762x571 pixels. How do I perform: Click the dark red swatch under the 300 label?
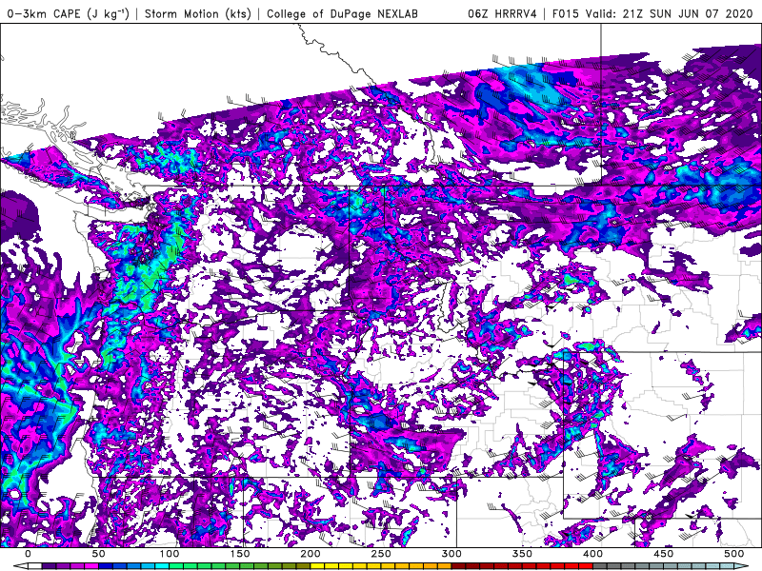point(459,566)
